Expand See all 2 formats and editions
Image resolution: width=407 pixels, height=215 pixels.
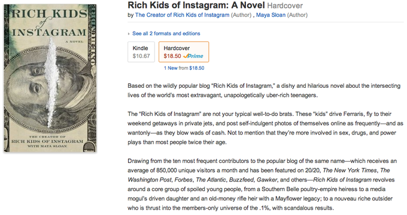click(166, 33)
